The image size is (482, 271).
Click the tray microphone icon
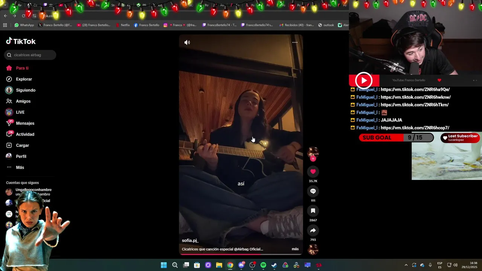(430, 265)
